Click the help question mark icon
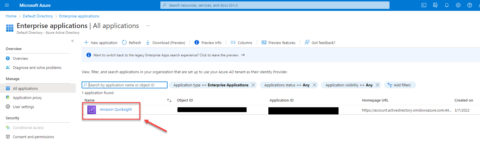 point(470,5)
